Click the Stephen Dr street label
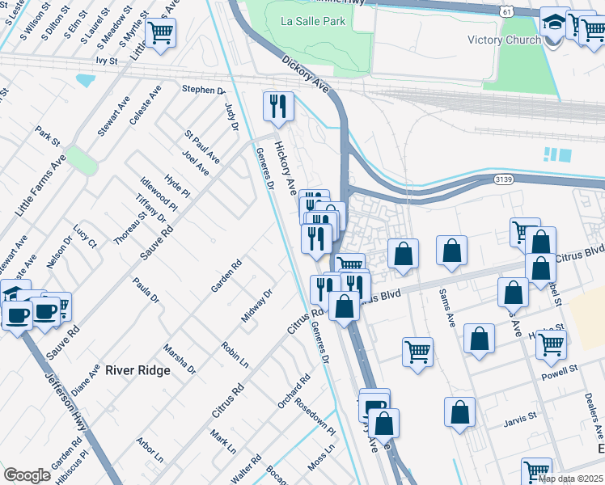605x485 pixels. (204, 90)
